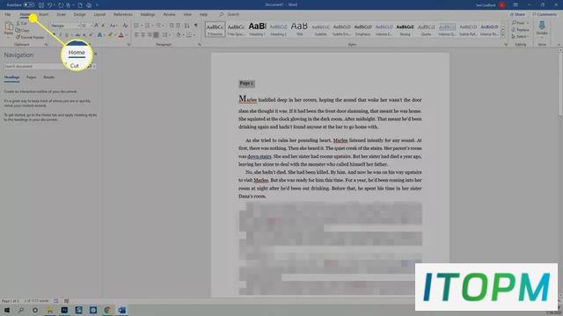Viewport: 563px width, 316px height.
Task: Expand the Styles gallery more arrow
Action: point(502,35)
